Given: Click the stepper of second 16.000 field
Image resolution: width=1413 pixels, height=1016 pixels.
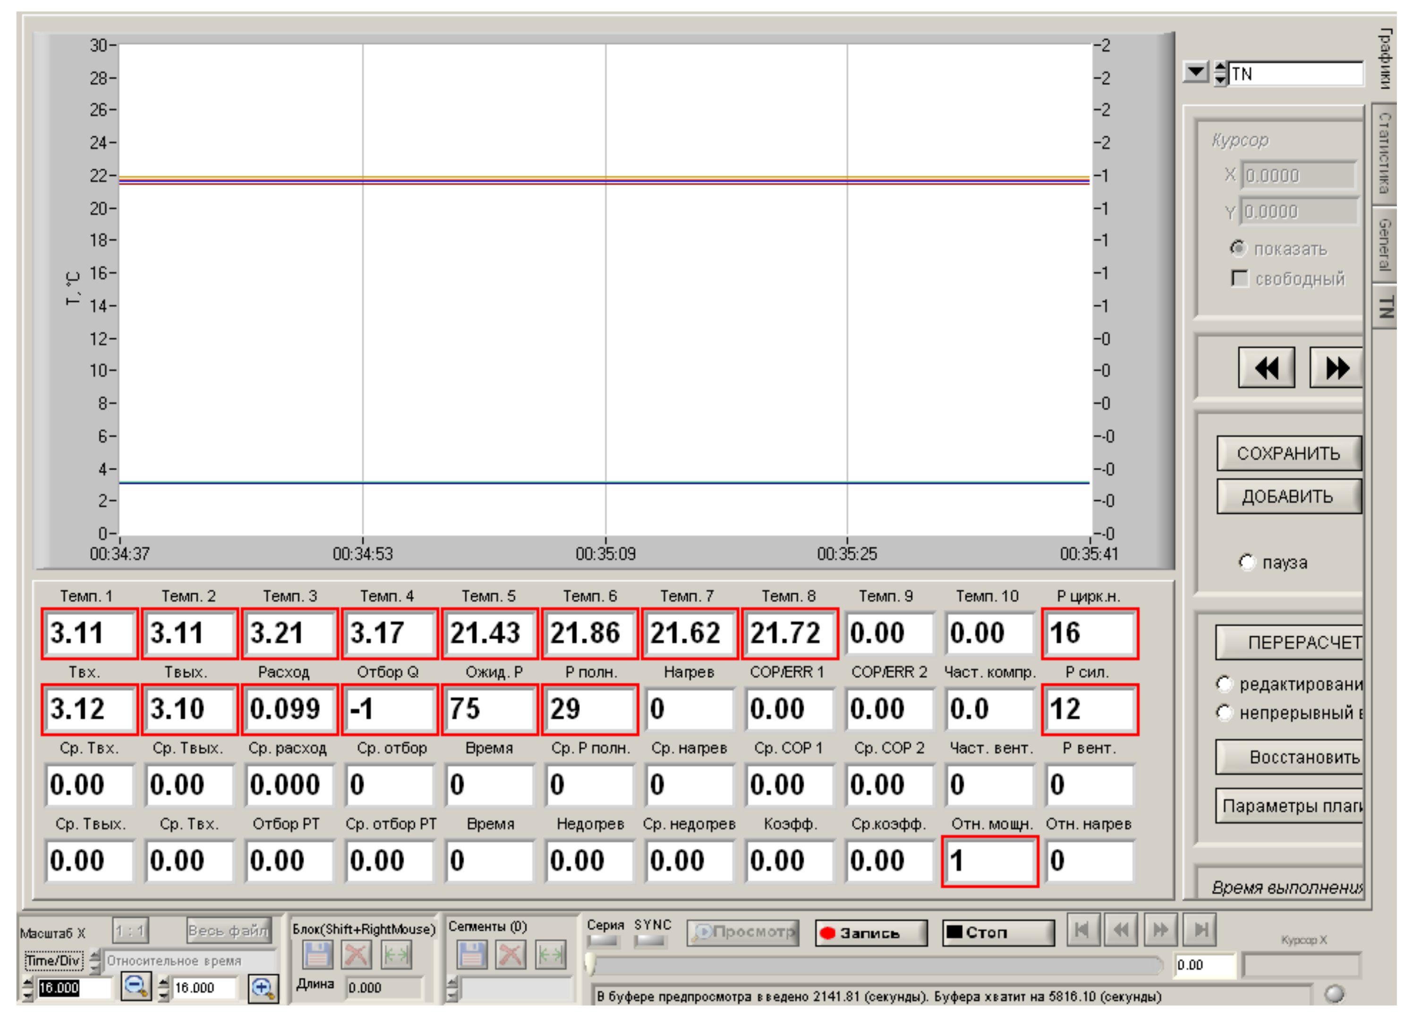Looking at the screenshot, I should pos(163,988).
